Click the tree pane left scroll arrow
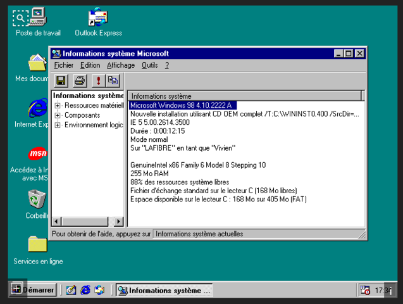This screenshot has height=304, width=403. coord(57,221)
